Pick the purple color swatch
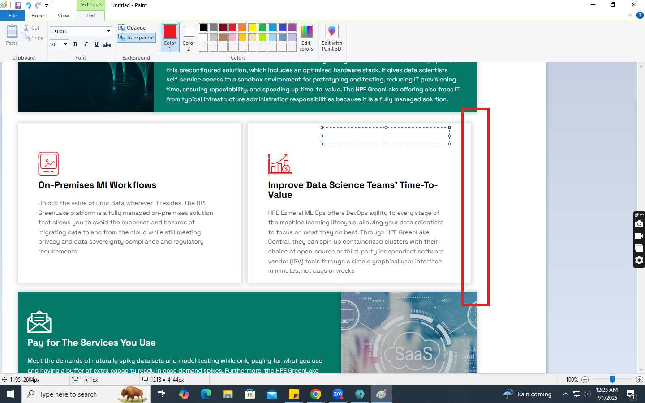 (292, 28)
